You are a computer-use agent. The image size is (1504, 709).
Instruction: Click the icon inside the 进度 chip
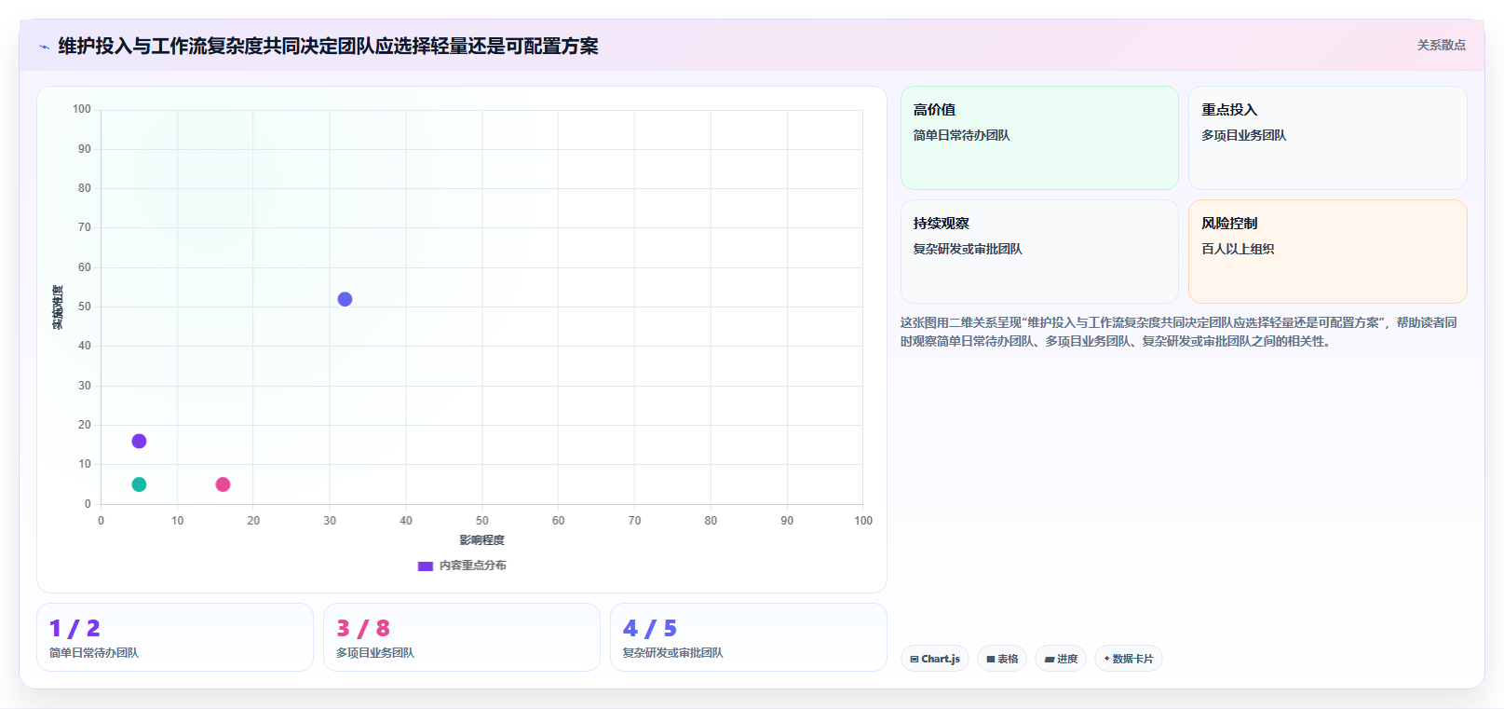tap(1050, 659)
